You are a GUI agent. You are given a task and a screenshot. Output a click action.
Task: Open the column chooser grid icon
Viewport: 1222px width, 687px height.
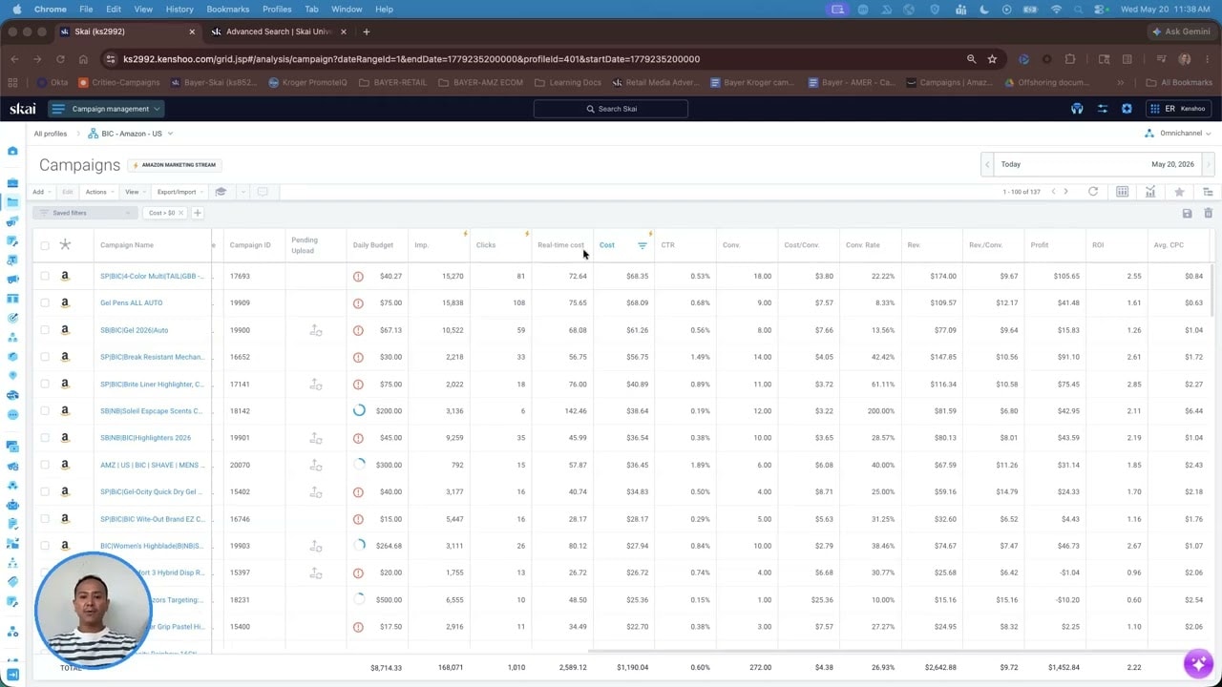click(1123, 192)
